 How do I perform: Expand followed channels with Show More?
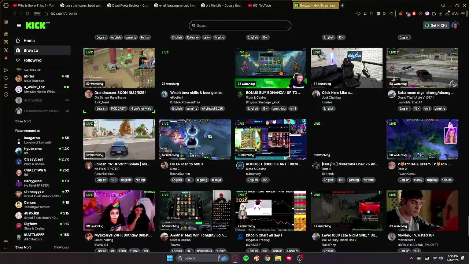(x=23, y=121)
